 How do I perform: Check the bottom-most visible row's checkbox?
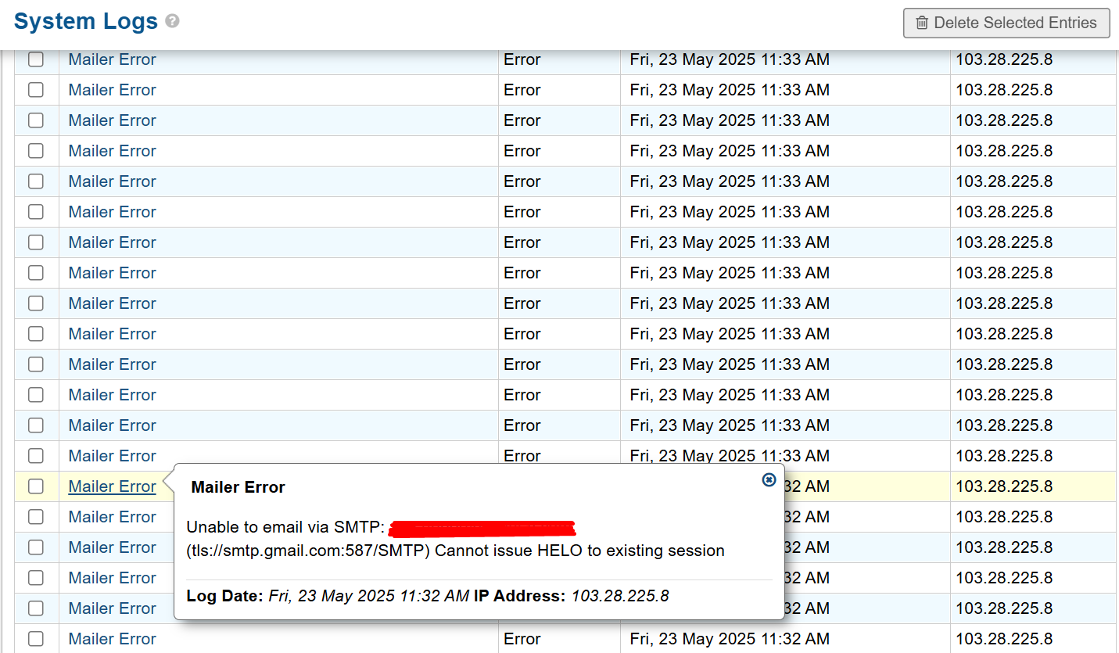click(x=36, y=639)
